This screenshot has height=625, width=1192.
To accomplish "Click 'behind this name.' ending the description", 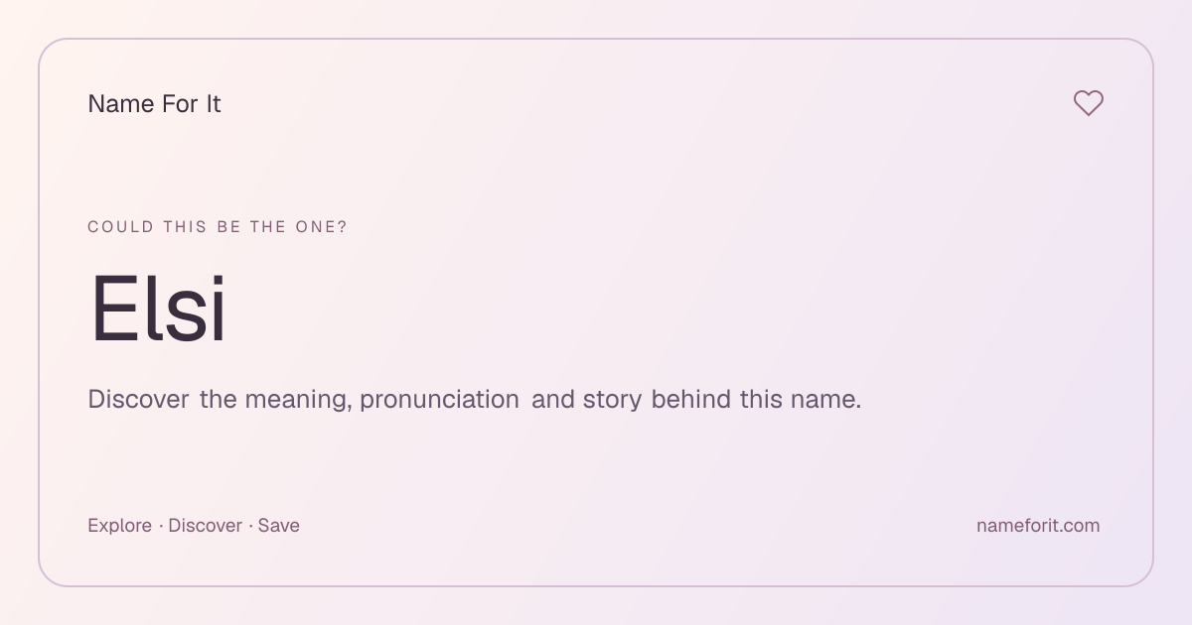I will tap(756, 400).
